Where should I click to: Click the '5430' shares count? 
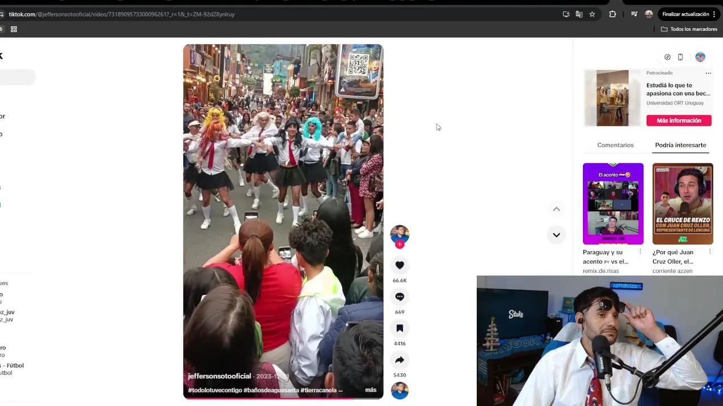(399, 375)
